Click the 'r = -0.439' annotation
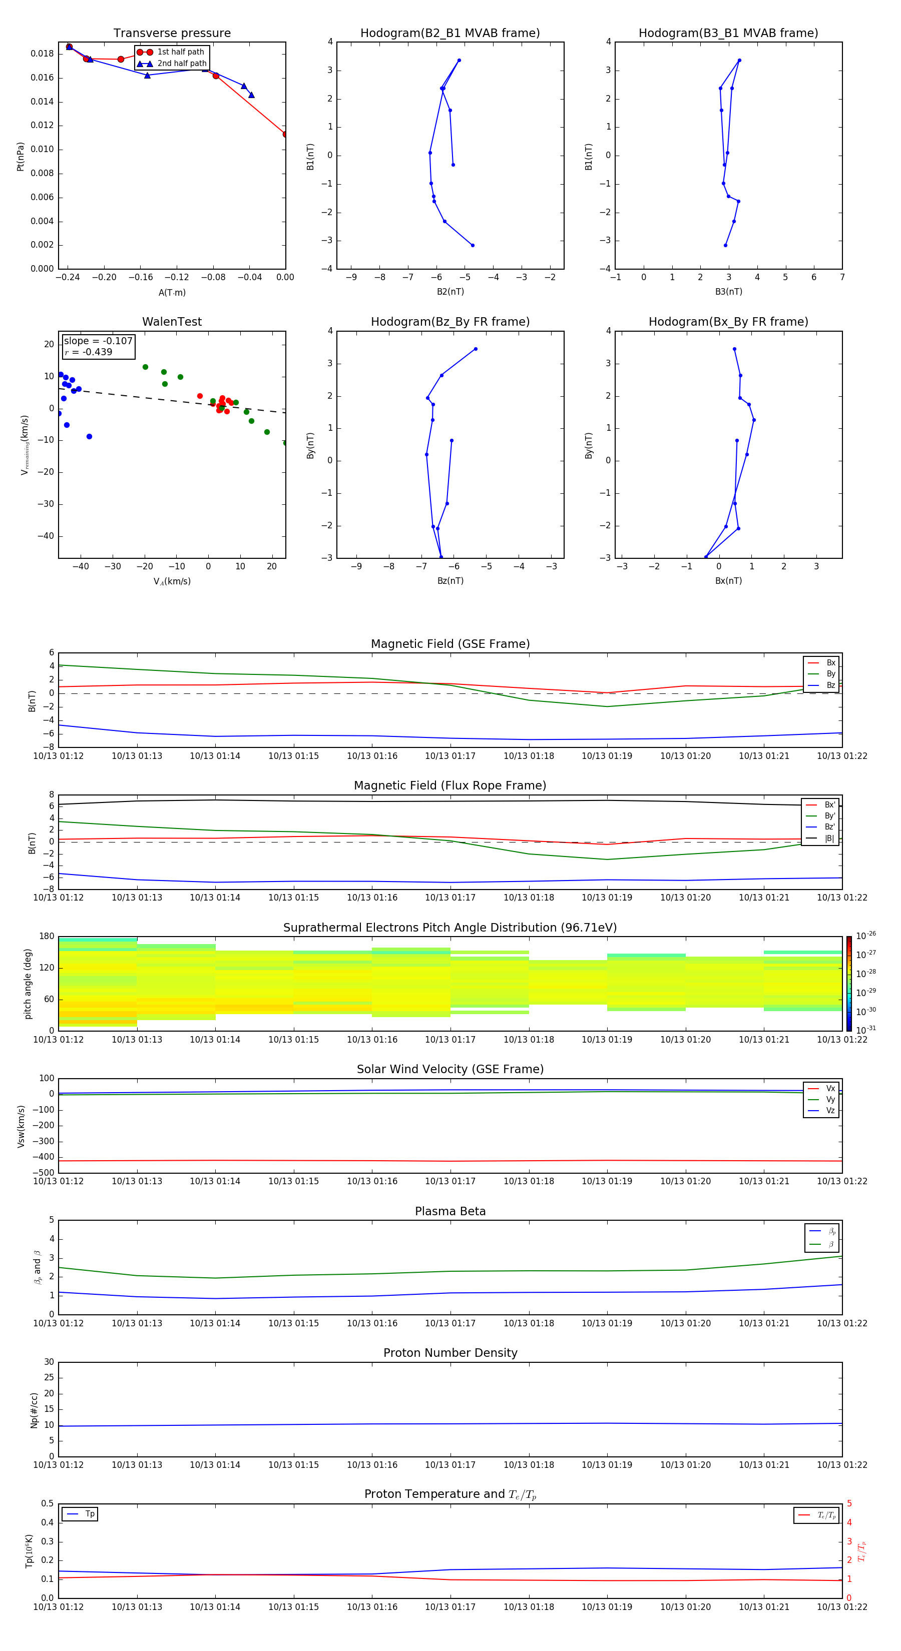Screen dimensions: 901x1651 point(89,353)
